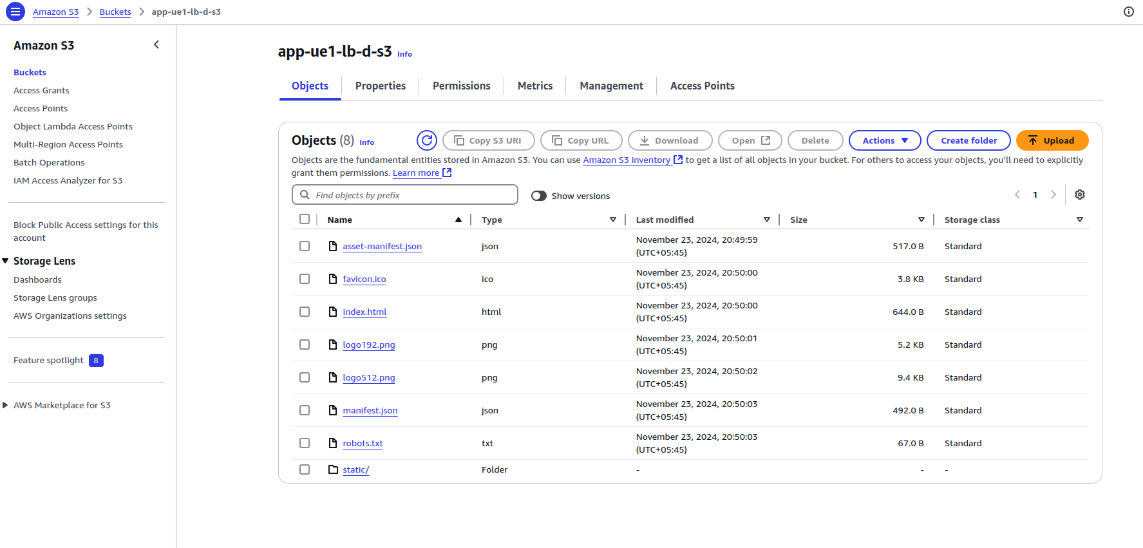1143x548 pixels.
Task: Open IAM Access Analyzer for S3
Action: click(x=68, y=180)
